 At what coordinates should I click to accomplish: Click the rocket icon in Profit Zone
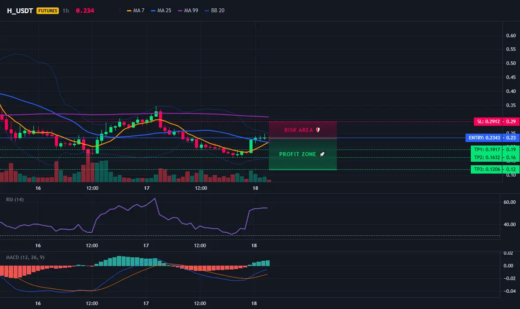[x=322, y=154]
